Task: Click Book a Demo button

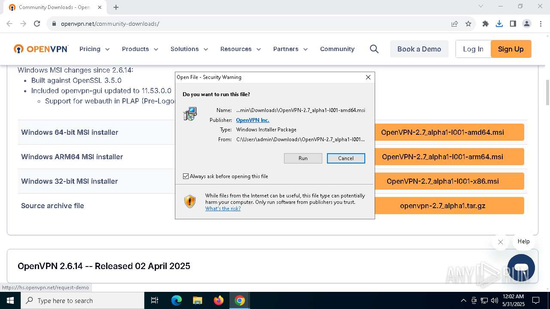Action: (x=419, y=49)
